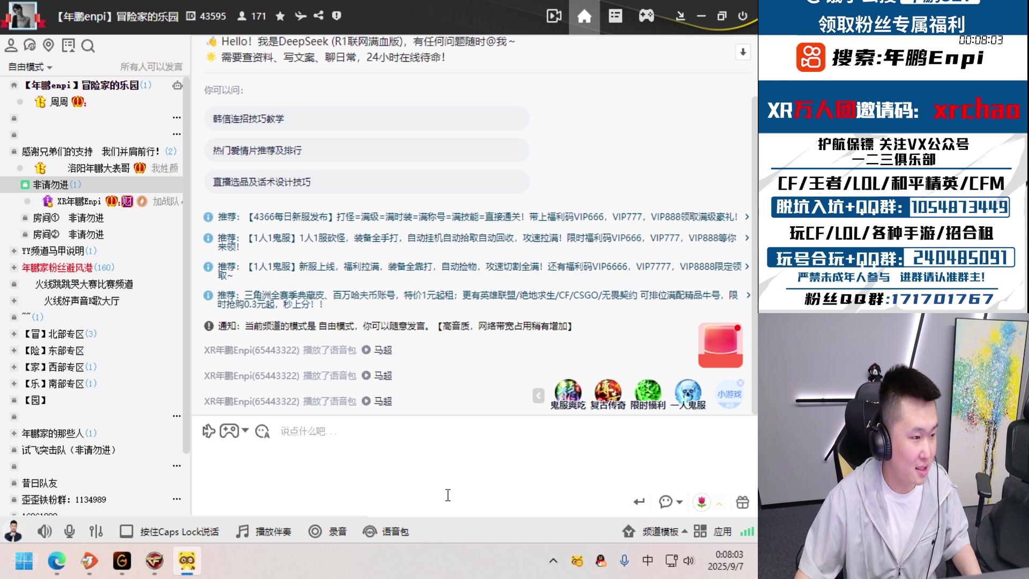Search channels with the magnifier icon

(x=88, y=46)
